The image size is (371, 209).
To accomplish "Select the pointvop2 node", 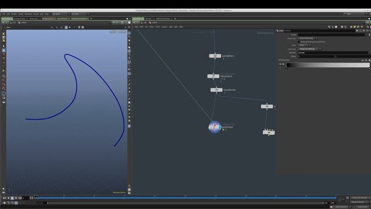I will coord(215,127).
